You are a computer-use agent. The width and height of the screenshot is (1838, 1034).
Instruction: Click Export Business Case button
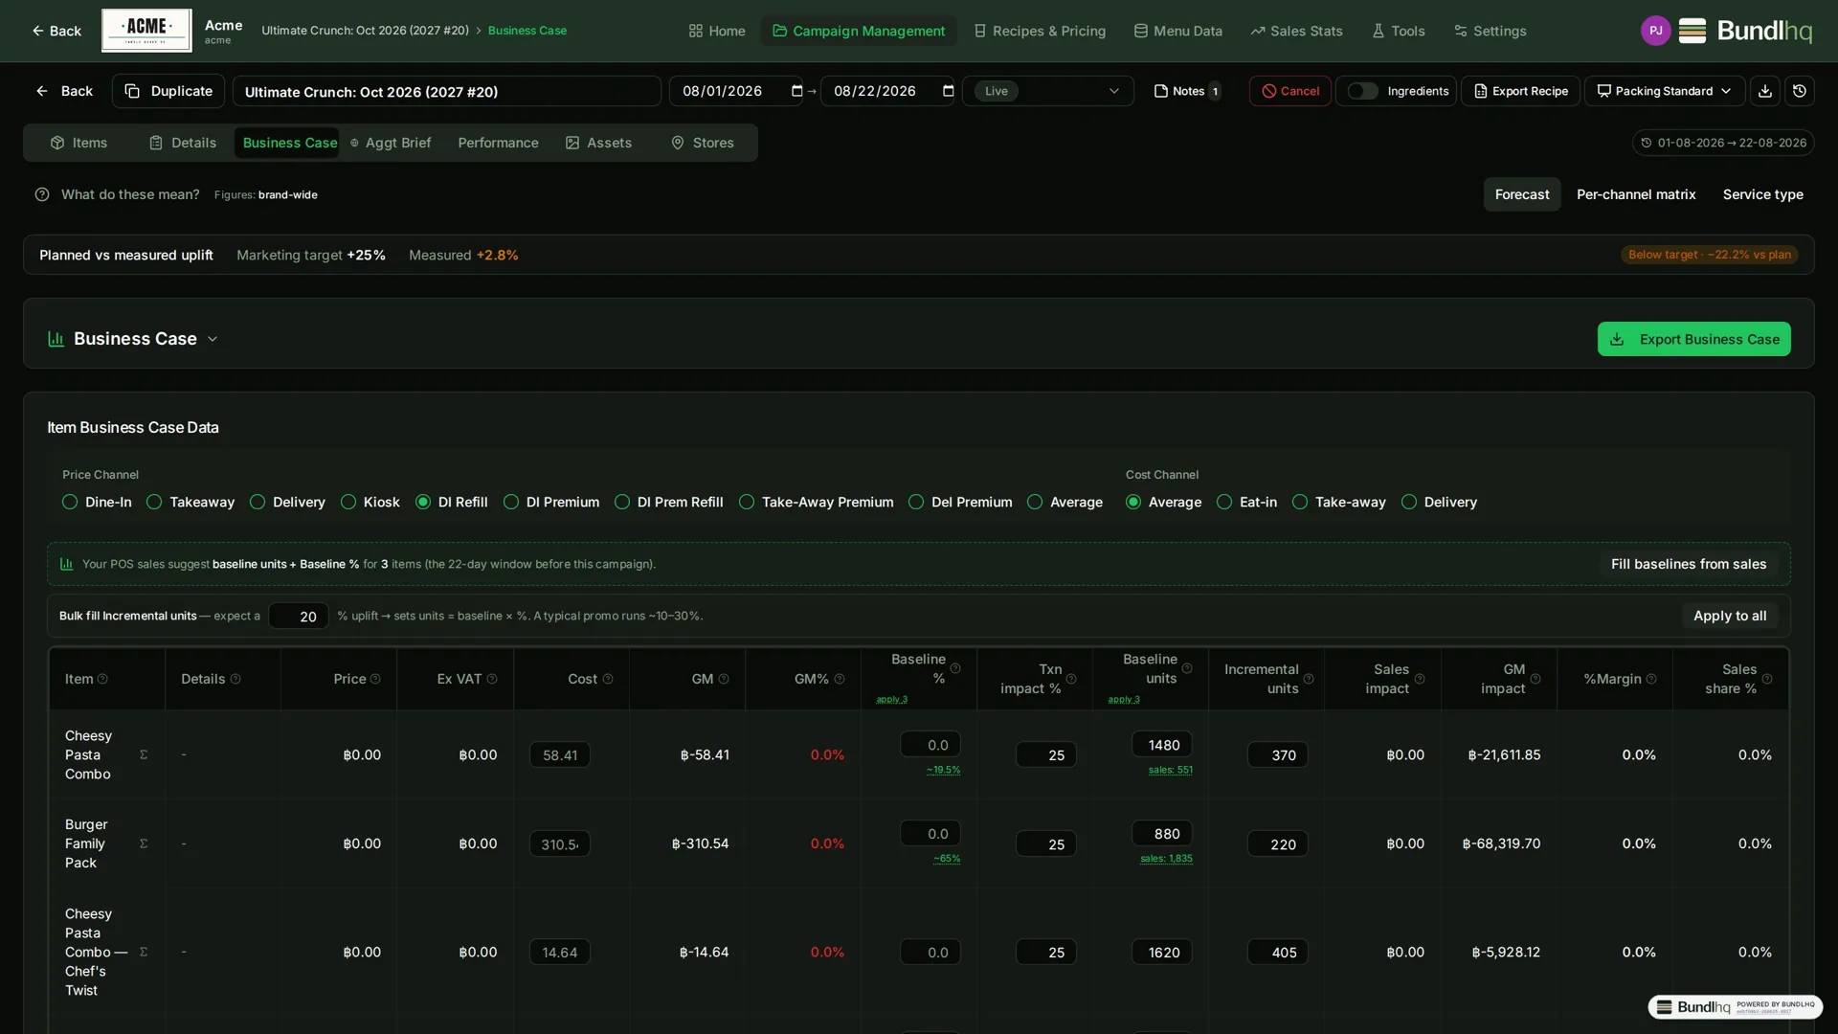(x=1693, y=339)
